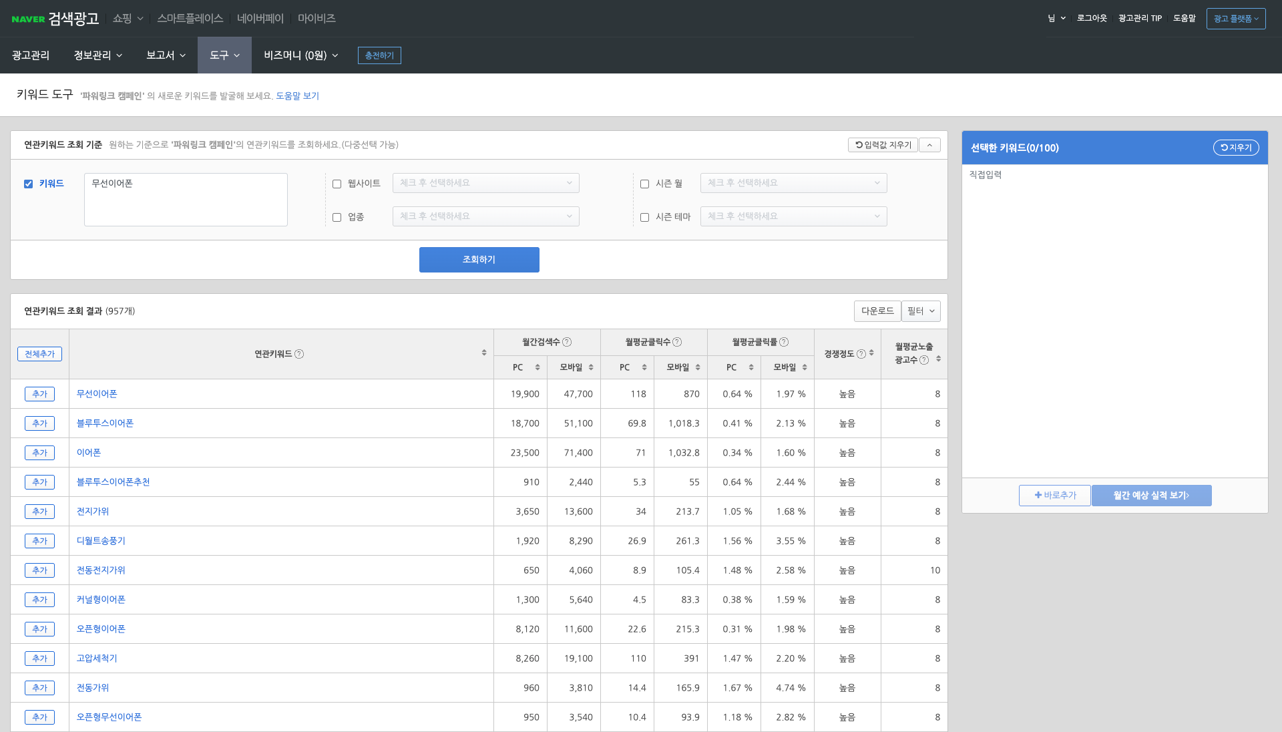
Task: Go to 네이버페이 in top bar
Action: point(260,19)
